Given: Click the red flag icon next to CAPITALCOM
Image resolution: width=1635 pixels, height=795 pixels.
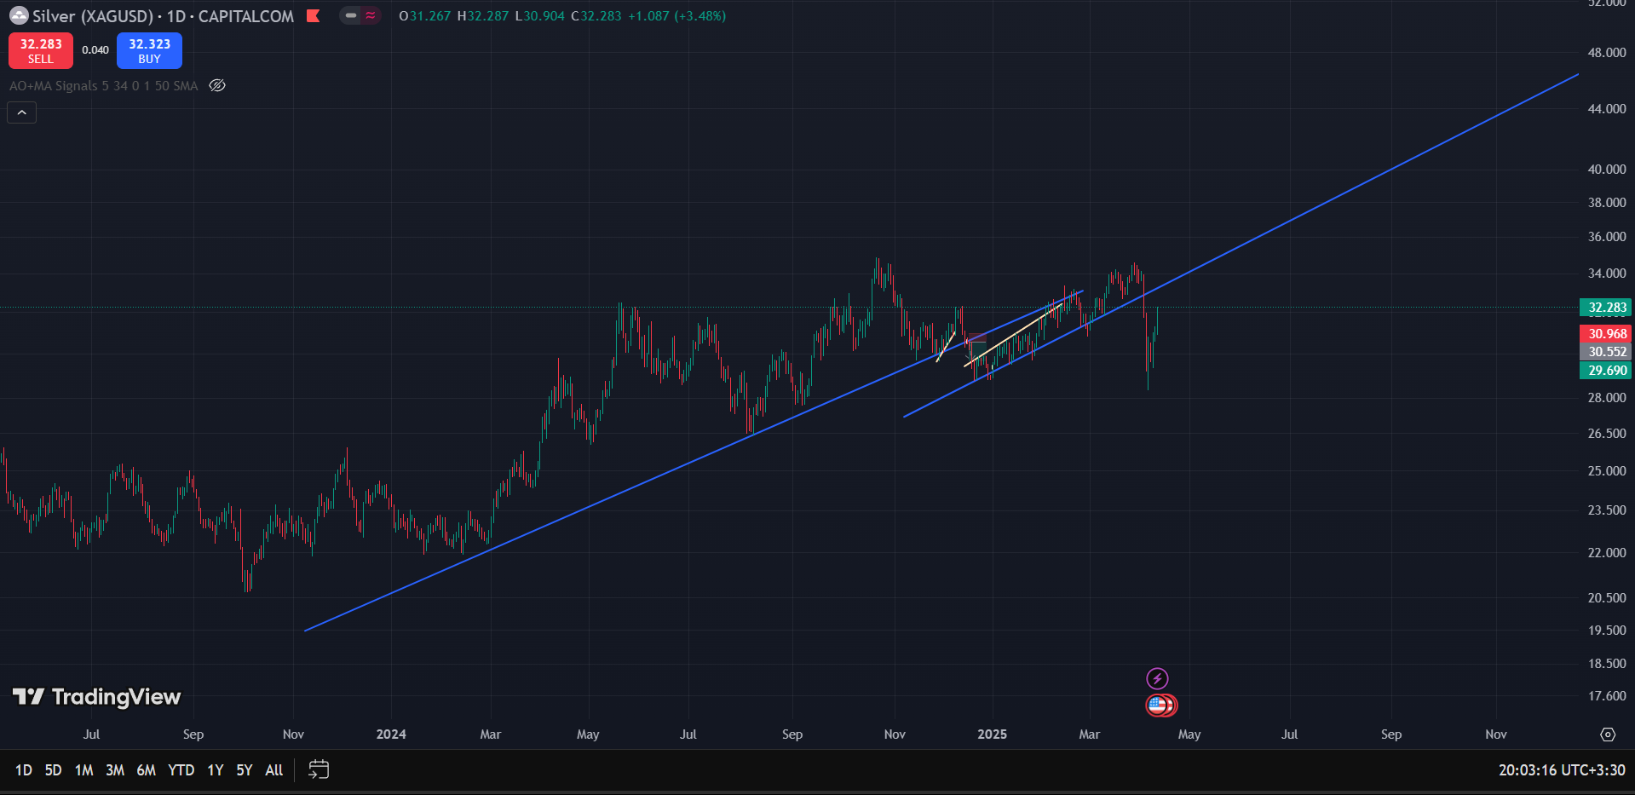Looking at the screenshot, I should 314,16.
